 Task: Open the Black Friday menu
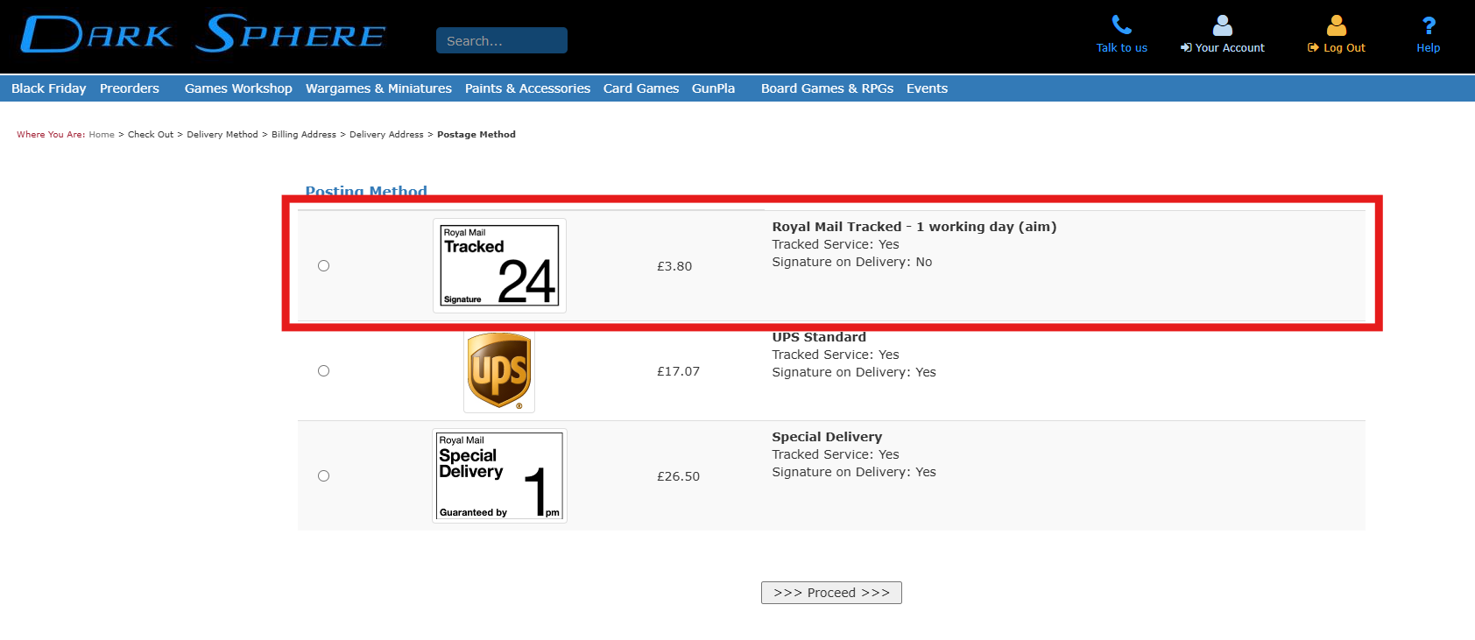(x=49, y=88)
